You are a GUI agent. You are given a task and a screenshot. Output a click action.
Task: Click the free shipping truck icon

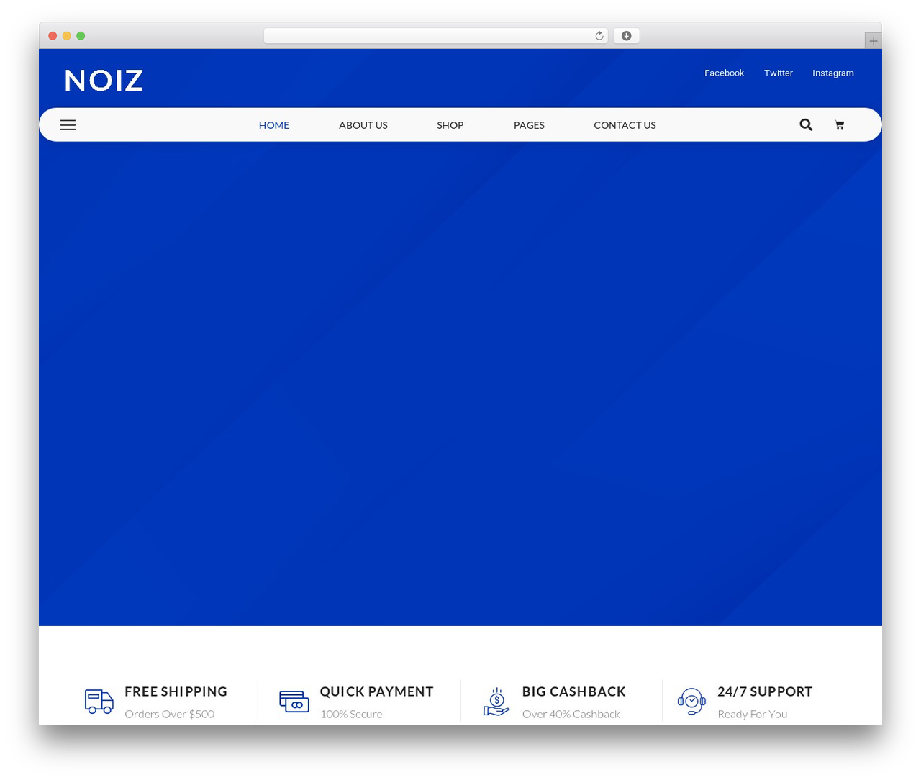point(99,702)
